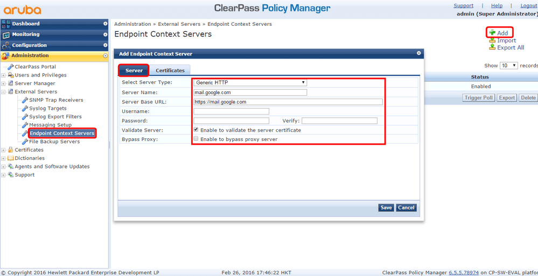The height and width of the screenshot is (276, 538).
Task: Click wrench icon beside Syslog Targets
Action: (x=25, y=108)
